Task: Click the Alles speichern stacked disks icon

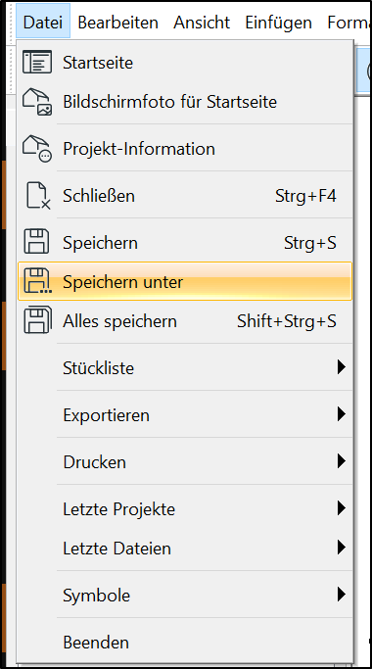Action: point(37,320)
